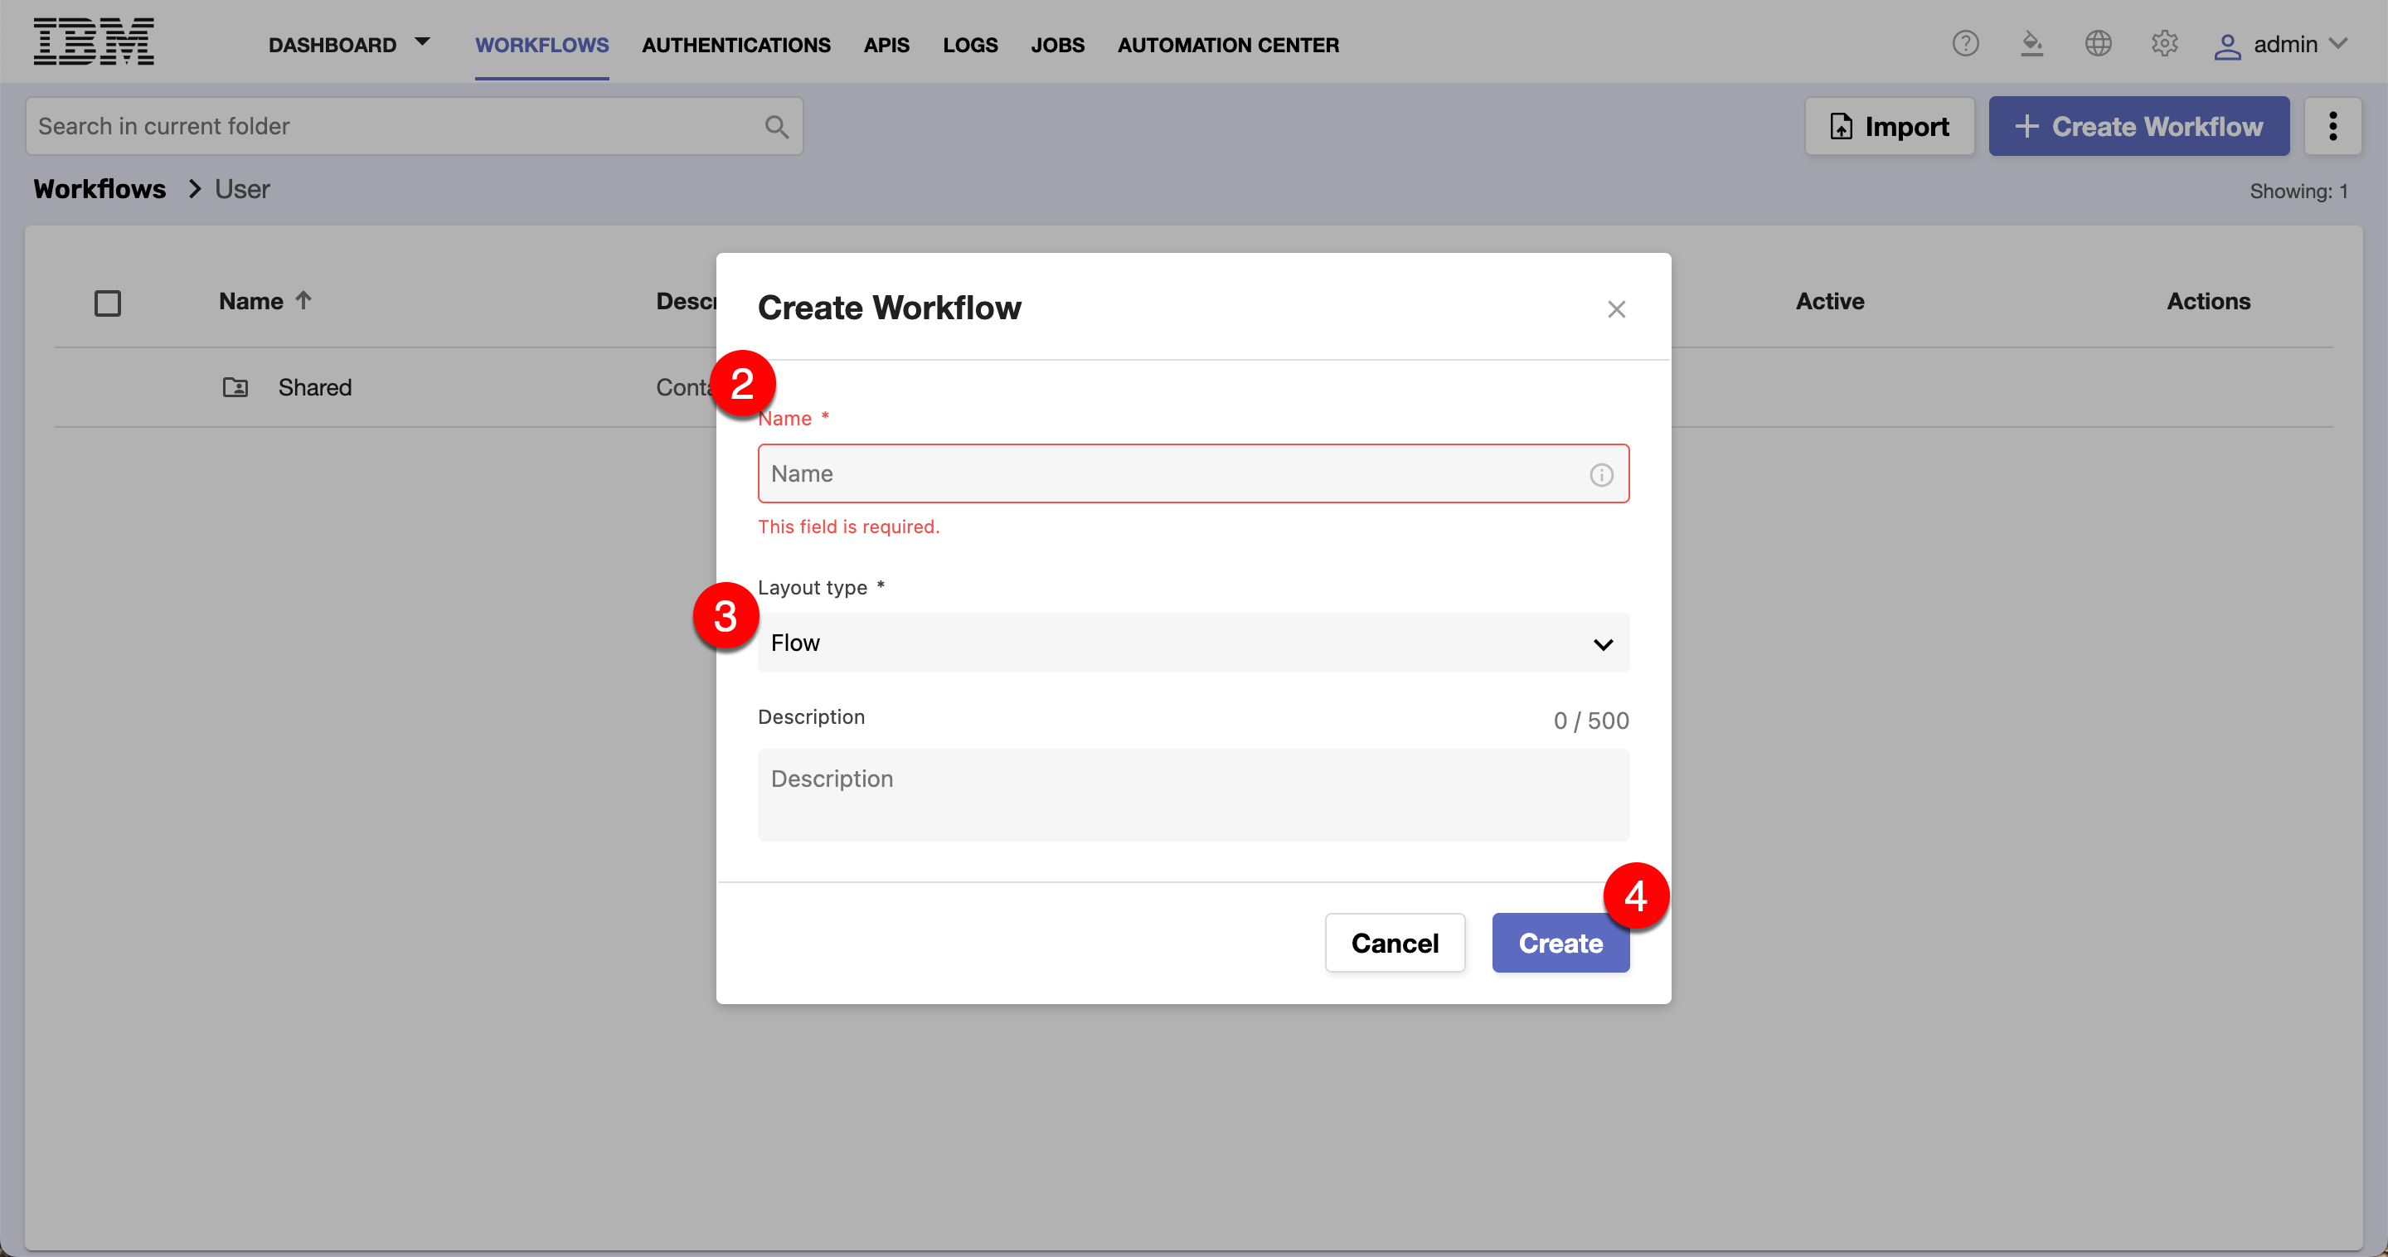This screenshot has width=2388, height=1257.
Task: Click the Create button in dialog
Action: [1560, 943]
